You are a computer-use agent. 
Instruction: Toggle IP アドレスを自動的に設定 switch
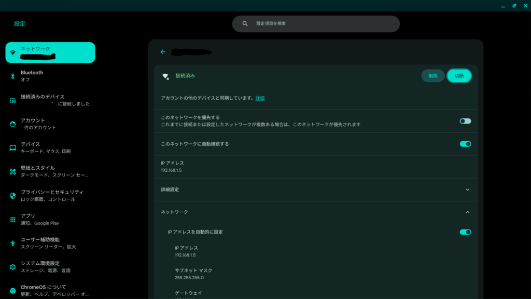click(465, 232)
